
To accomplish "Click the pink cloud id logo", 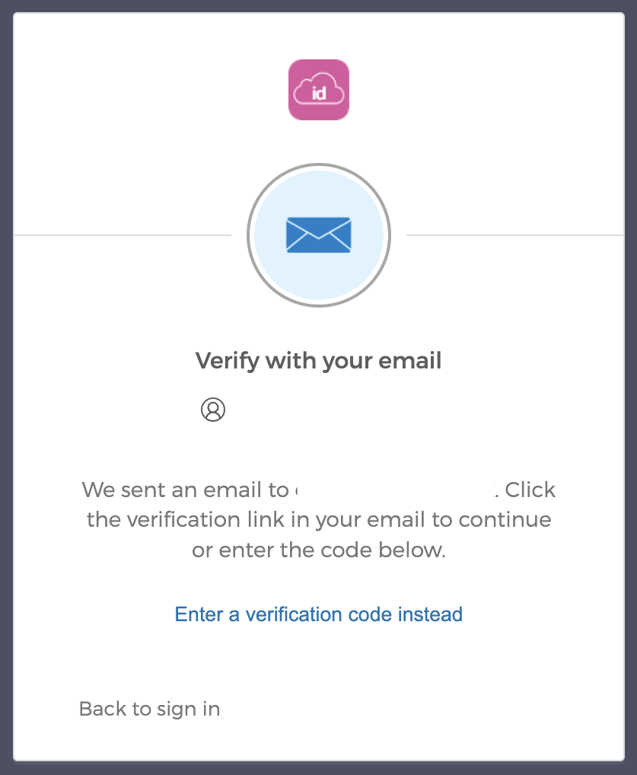I will tap(319, 90).
